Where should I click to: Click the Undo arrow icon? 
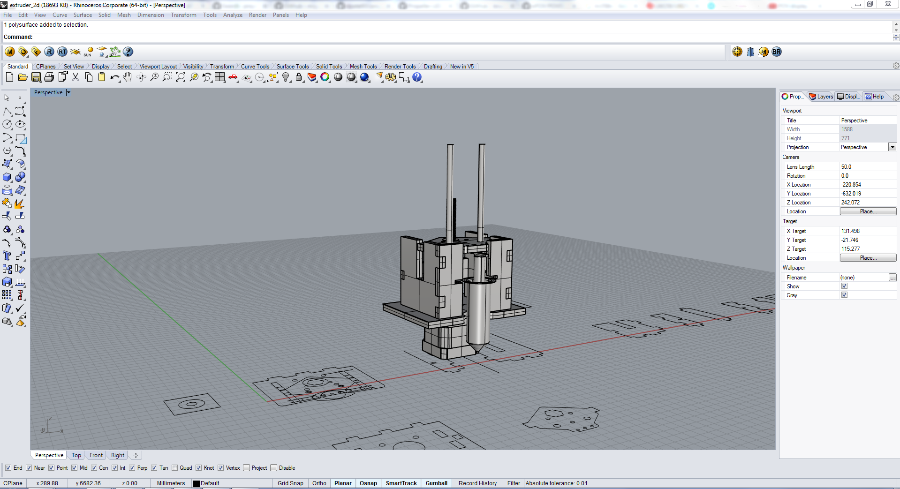coord(114,77)
